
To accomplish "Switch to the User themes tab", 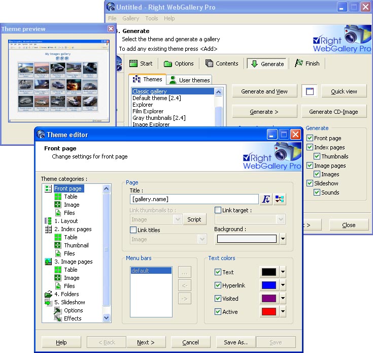I will [x=189, y=80].
